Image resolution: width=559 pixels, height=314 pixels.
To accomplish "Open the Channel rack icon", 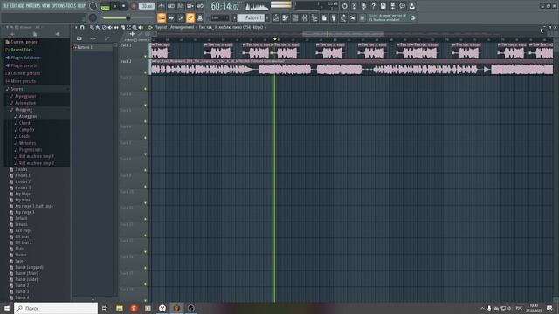I will click(295, 17).
